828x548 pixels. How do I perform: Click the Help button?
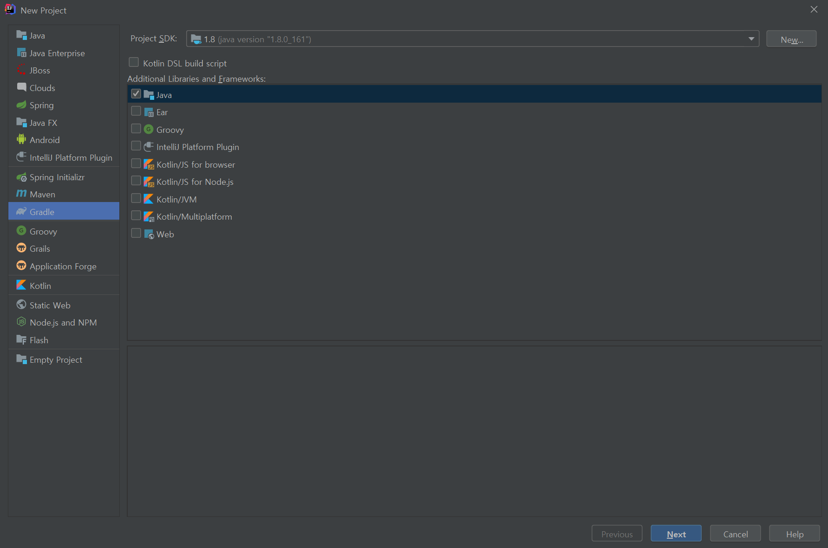[x=795, y=534]
